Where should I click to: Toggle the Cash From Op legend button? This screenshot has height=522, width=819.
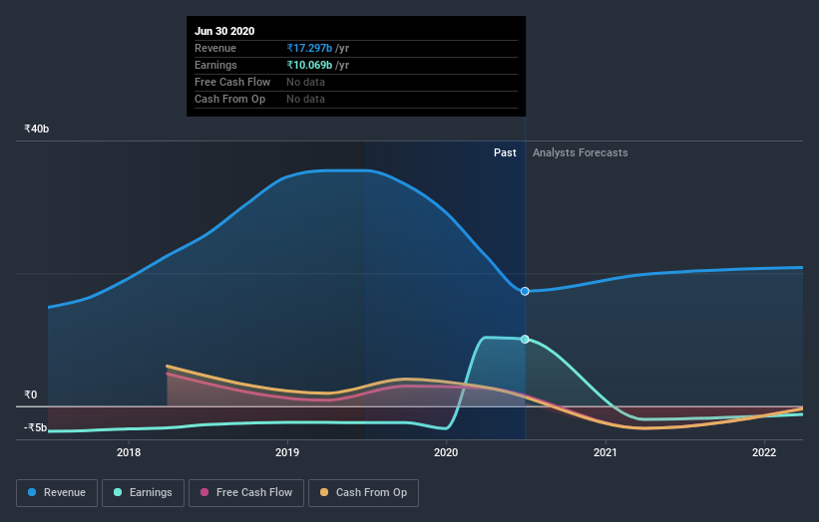(x=363, y=493)
